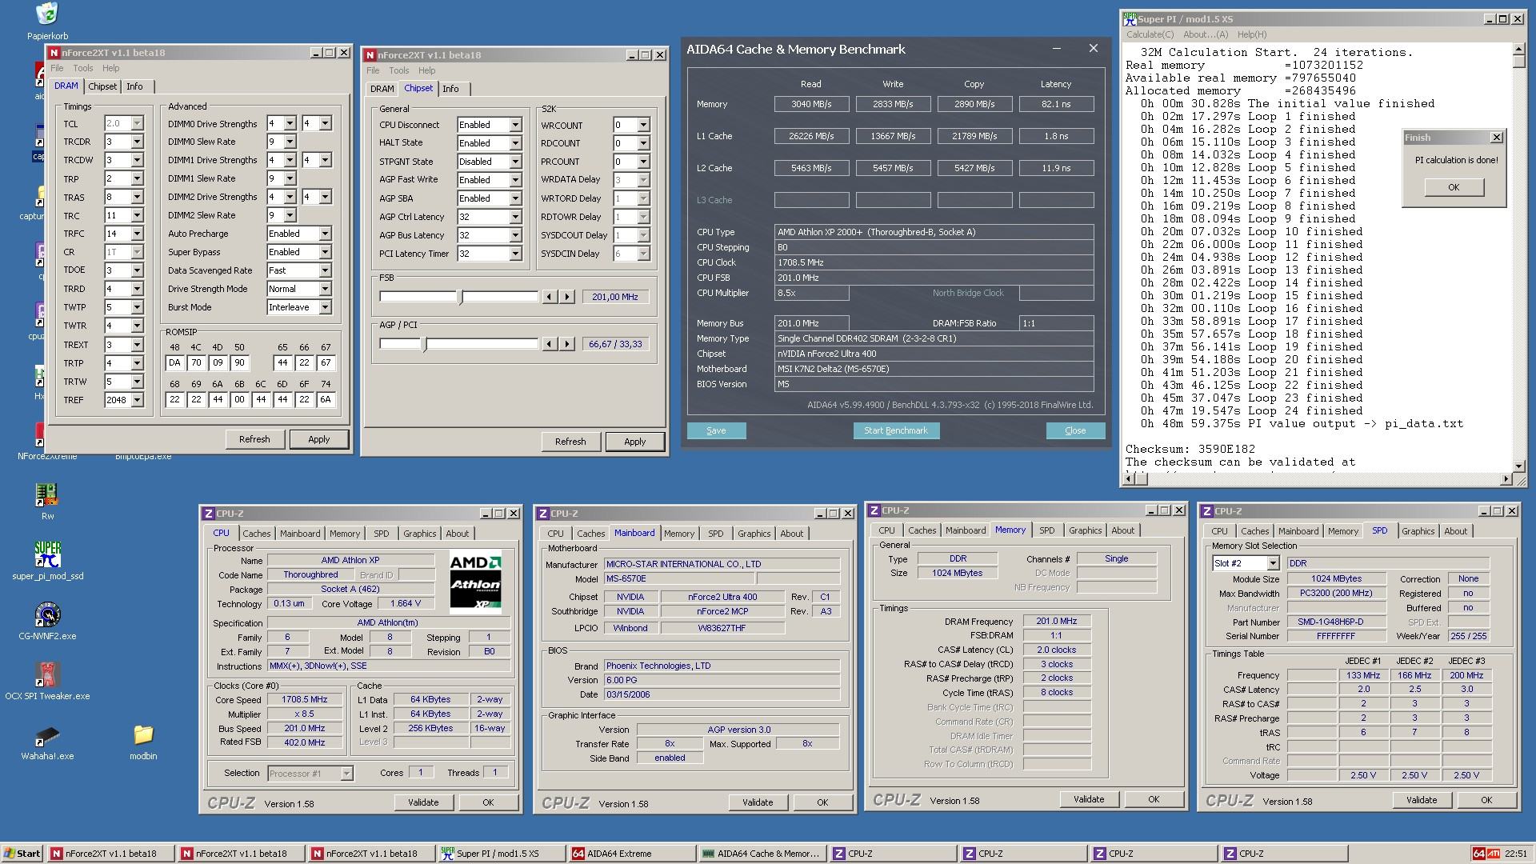Open CPU Disconnect dropdown

(515, 125)
